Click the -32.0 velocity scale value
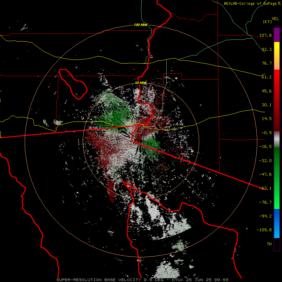The image size is (282, 282). point(265,161)
